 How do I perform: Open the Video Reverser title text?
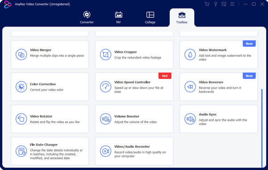(x=211, y=82)
